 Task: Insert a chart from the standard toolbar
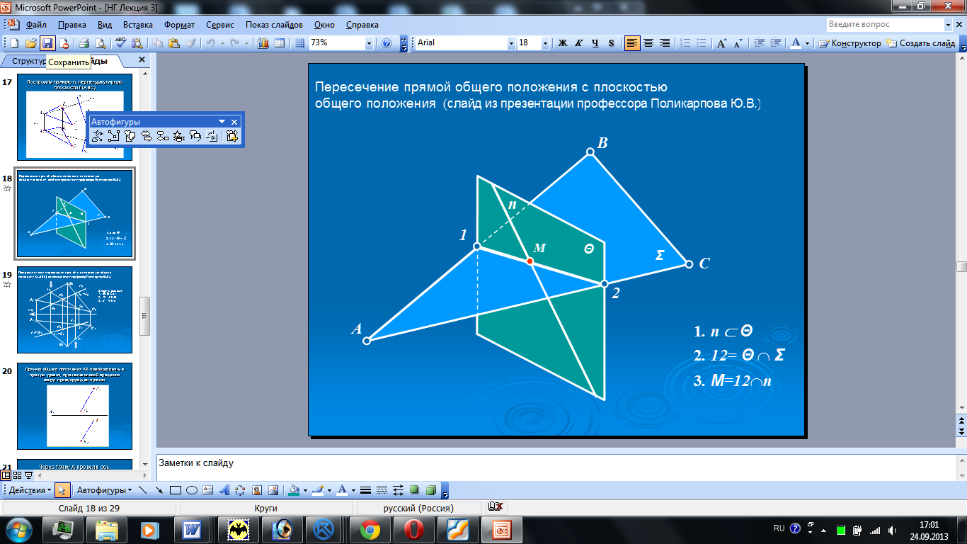point(264,42)
